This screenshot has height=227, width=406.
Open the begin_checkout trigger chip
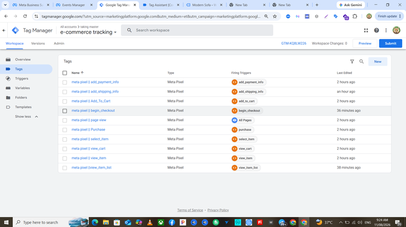coord(247,111)
